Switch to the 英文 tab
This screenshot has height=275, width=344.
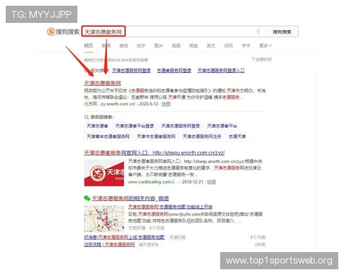click(211, 46)
